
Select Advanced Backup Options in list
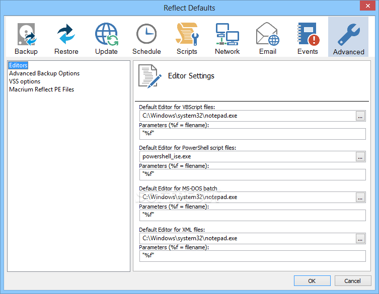pos(44,73)
